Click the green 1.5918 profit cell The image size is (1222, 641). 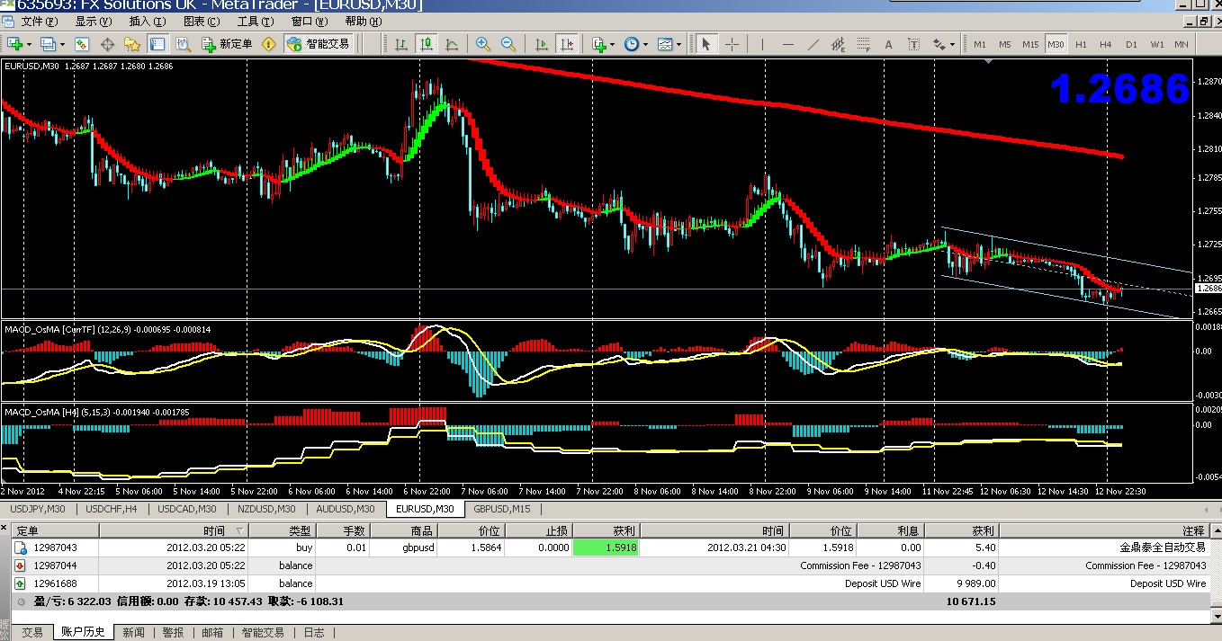(606, 548)
